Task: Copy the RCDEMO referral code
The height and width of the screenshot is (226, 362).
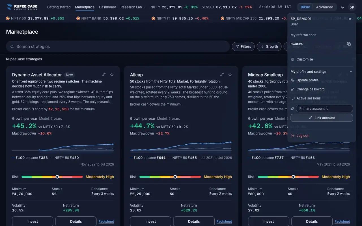Action: [x=349, y=44]
